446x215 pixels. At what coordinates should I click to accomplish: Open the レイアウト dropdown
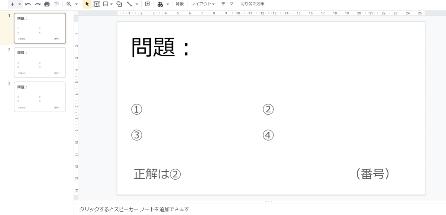point(203,4)
